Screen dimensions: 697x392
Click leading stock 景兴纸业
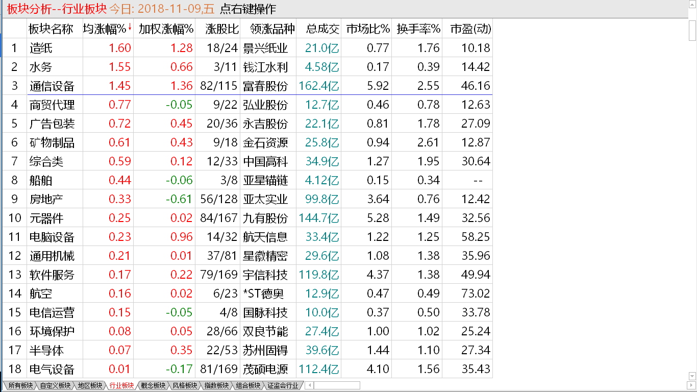point(265,48)
